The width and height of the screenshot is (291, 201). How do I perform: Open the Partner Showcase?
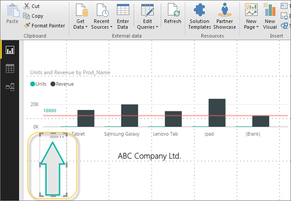[x=225, y=16]
